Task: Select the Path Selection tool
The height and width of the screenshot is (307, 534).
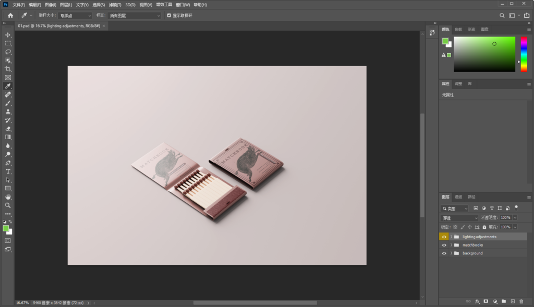Action: click(8, 180)
